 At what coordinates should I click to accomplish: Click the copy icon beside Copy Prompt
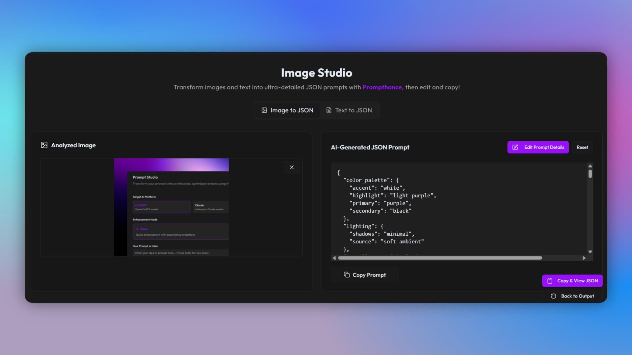(x=347, y=274)
